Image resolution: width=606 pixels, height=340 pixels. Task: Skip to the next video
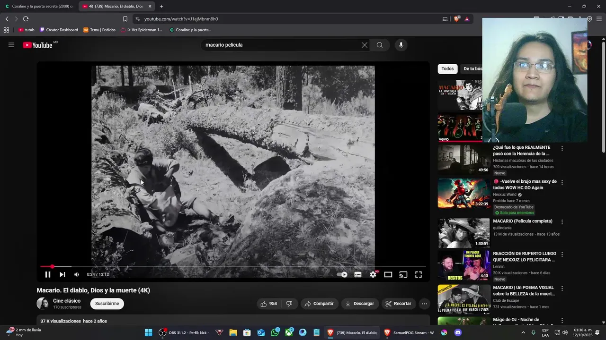[x=62, y=274]
